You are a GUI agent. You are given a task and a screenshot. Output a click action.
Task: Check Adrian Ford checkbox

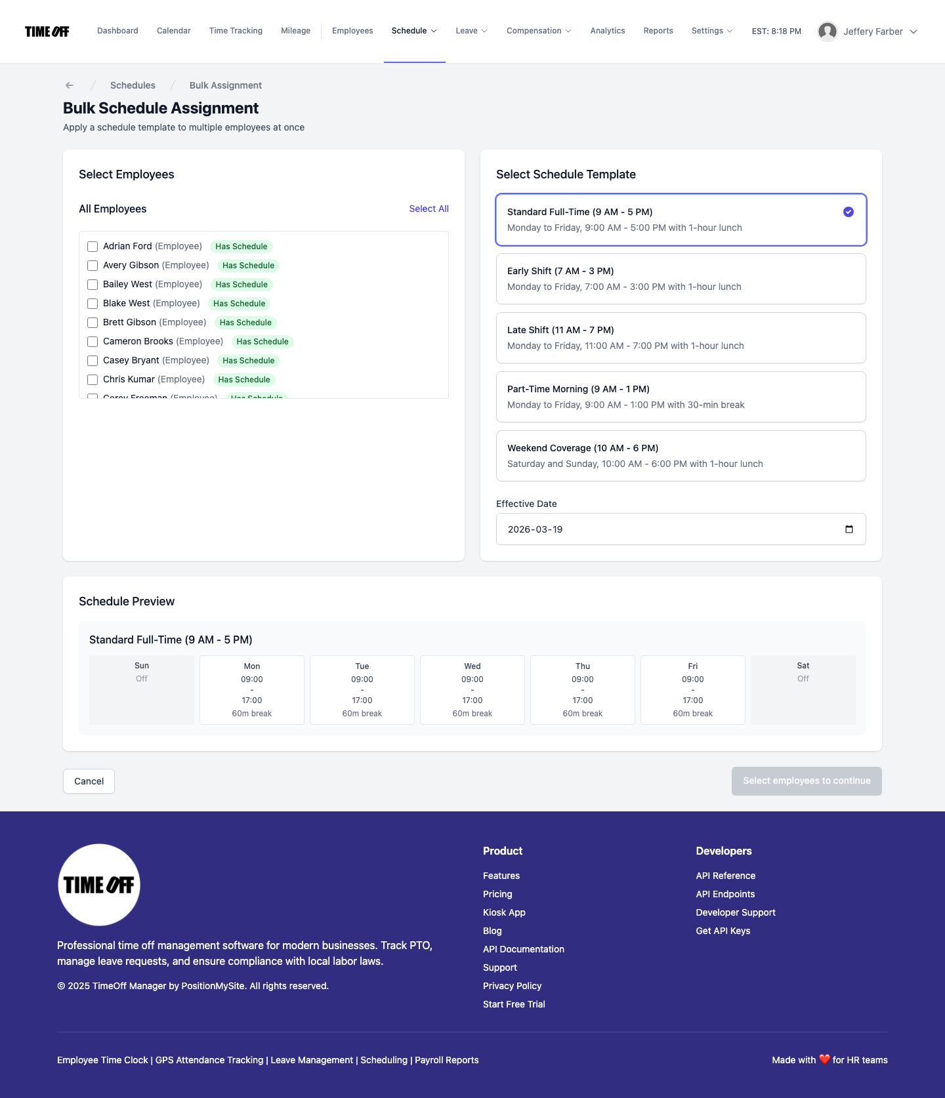click(x=93, y=247)
